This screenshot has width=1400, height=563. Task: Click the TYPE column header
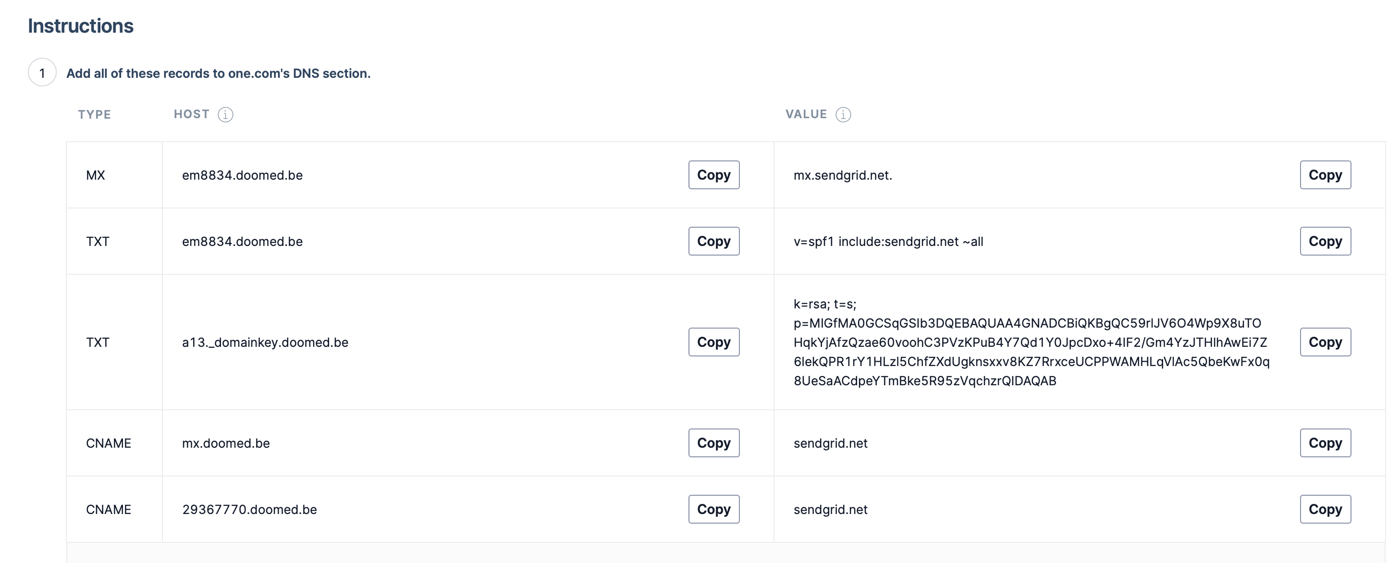[94, 115]
